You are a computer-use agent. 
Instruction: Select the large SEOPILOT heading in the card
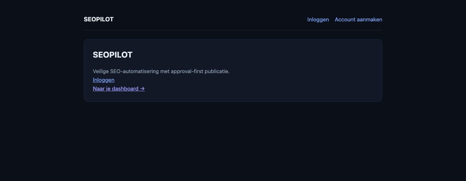[x=113, y=55]
